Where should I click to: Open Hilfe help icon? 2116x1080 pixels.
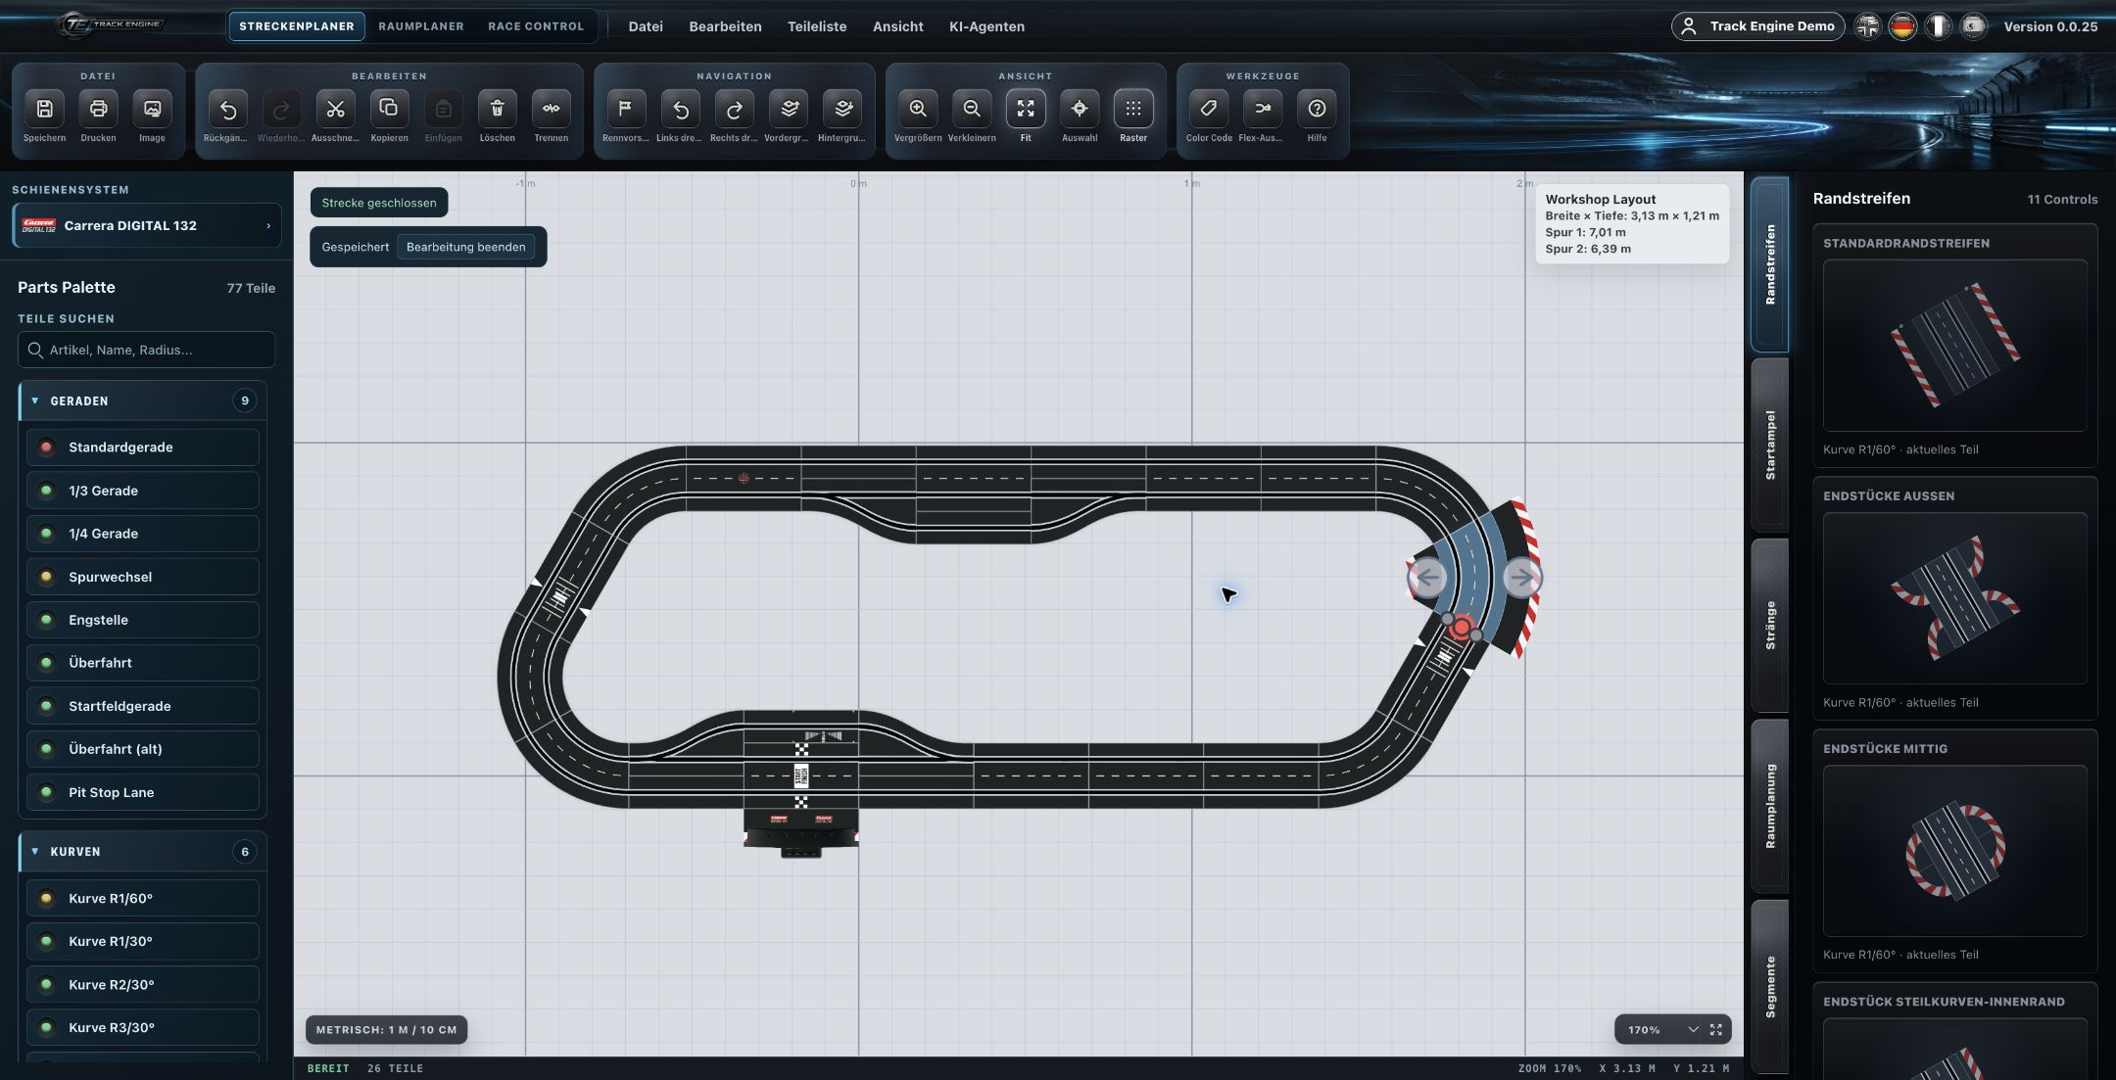(1317, 109)
